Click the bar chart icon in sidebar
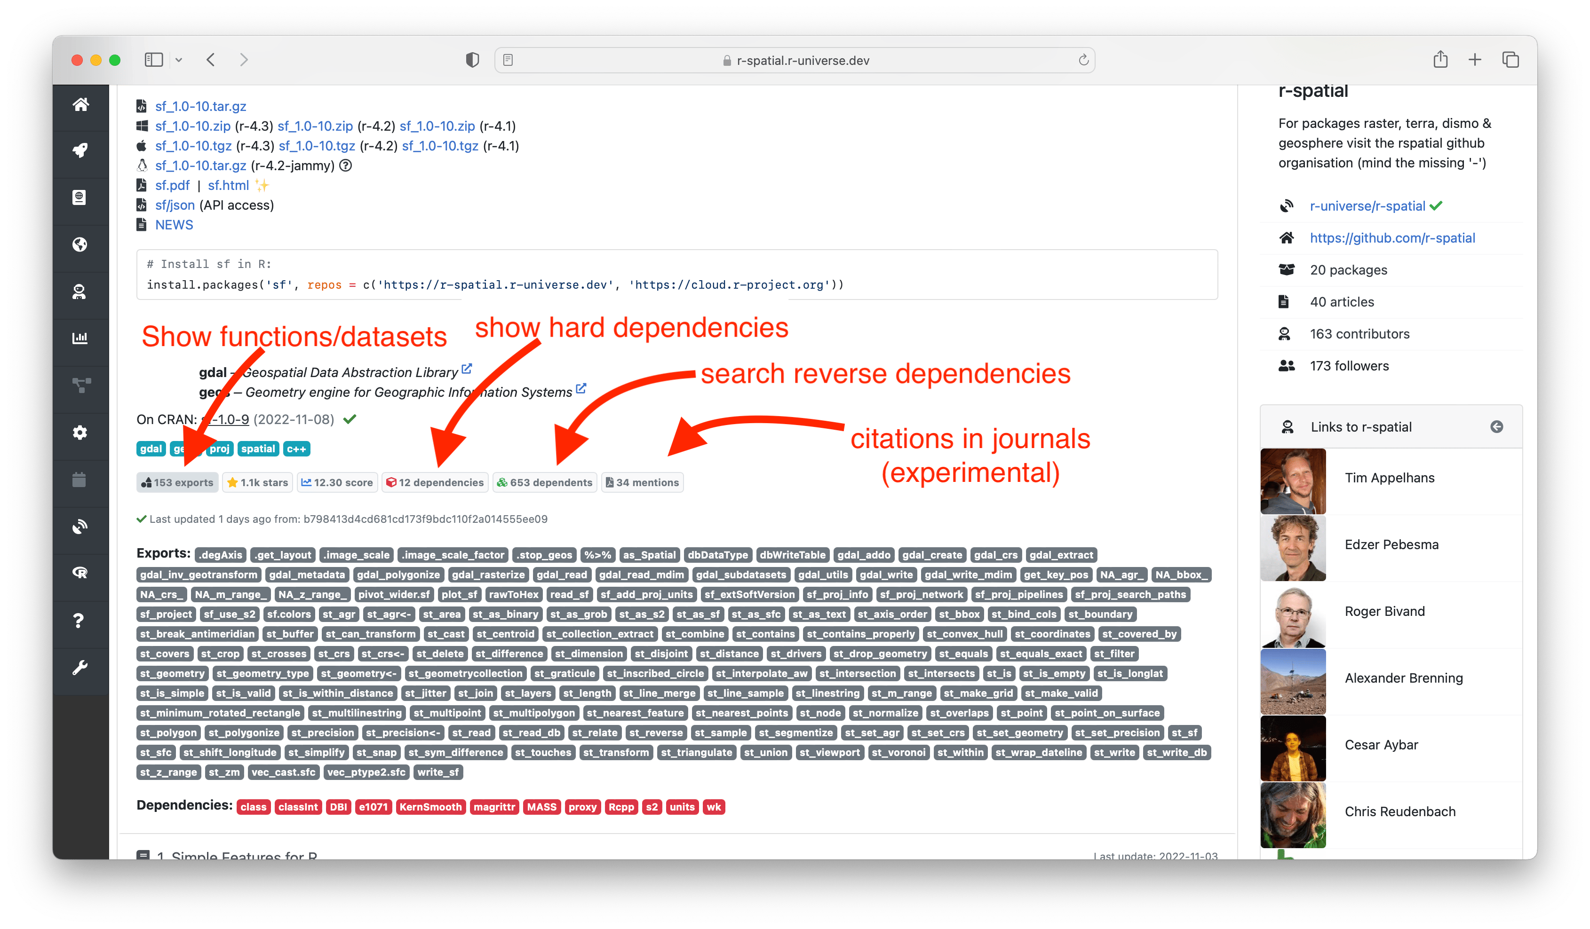Image resolution: width=1590 pixels, height=929 pixels. (80, 338)
